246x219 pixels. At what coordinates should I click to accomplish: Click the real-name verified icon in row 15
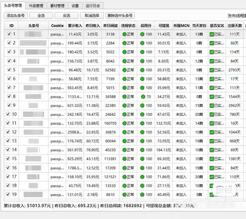(x=212, y=159)
